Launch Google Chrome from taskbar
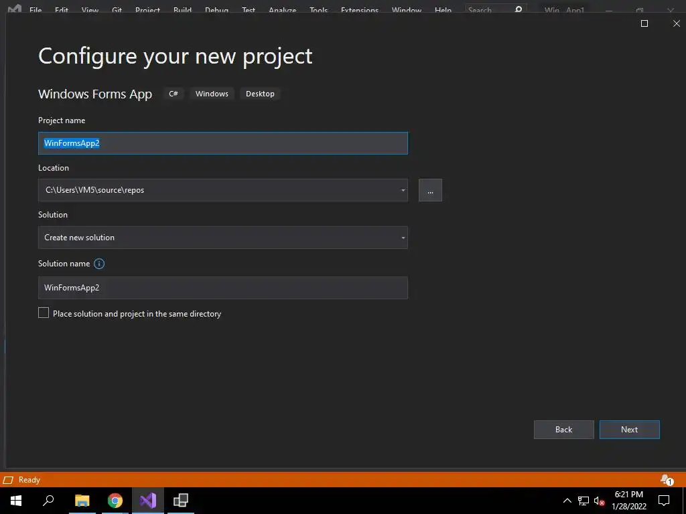Screen dimensions: 686x514 (x=115, y=501)
